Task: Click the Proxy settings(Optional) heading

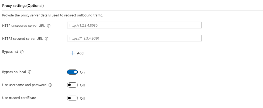Action: (23, 6)
